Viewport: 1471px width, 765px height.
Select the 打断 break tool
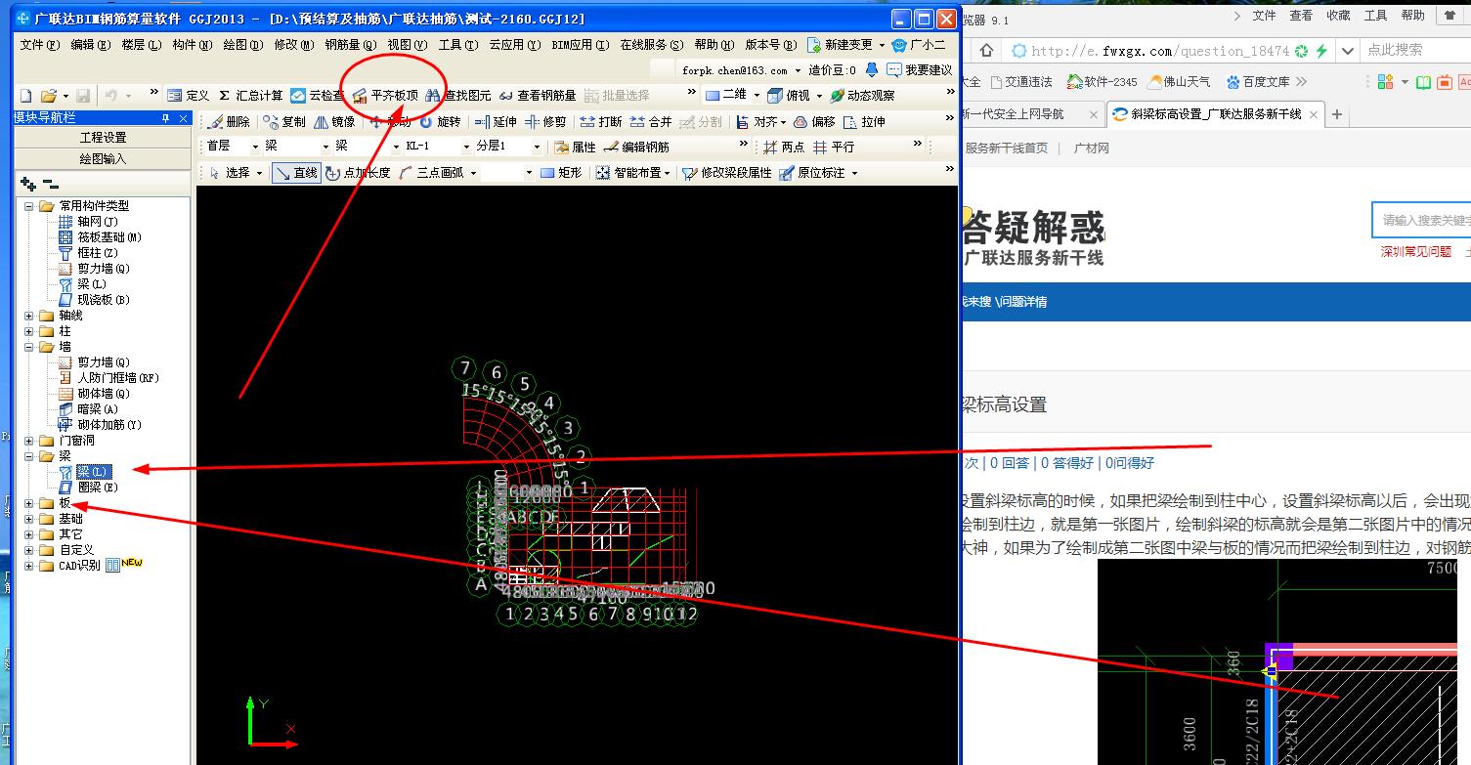click(601, 122)
